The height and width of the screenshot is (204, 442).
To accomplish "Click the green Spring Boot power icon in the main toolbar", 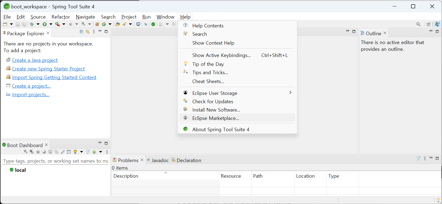I will (153, 24).
